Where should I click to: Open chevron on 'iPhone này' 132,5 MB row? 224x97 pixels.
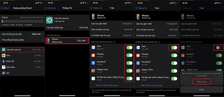(87, 41)
